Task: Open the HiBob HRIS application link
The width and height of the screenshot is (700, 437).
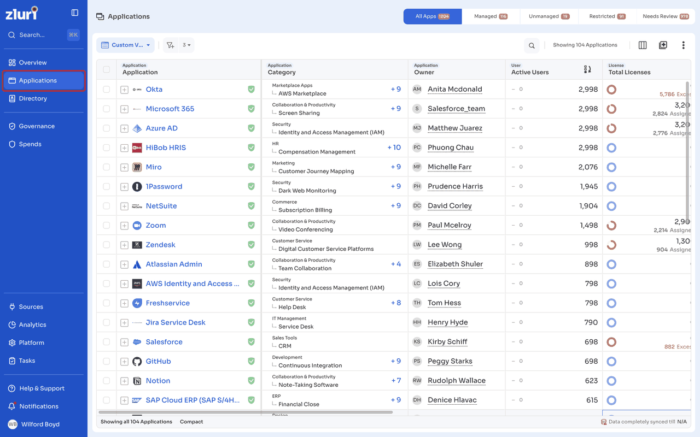Action: click(166, 147)
